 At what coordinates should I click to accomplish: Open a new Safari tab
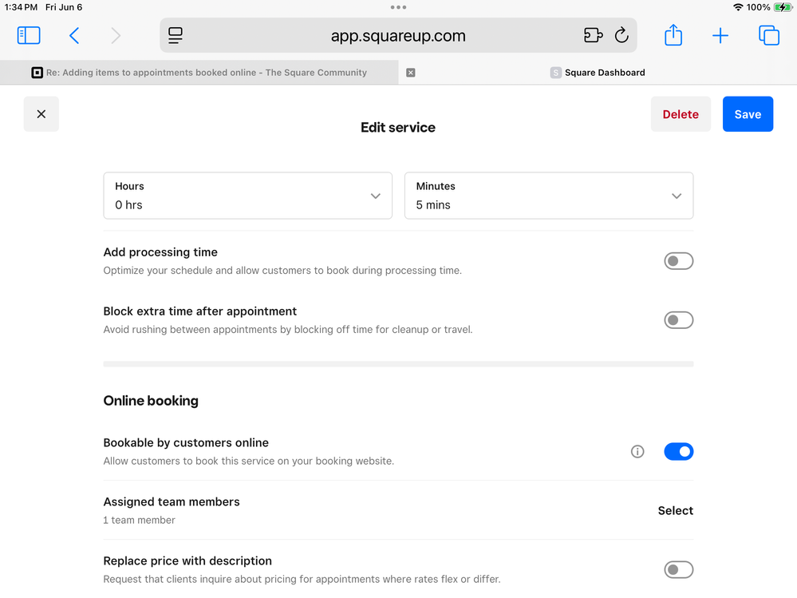(720, 35)
